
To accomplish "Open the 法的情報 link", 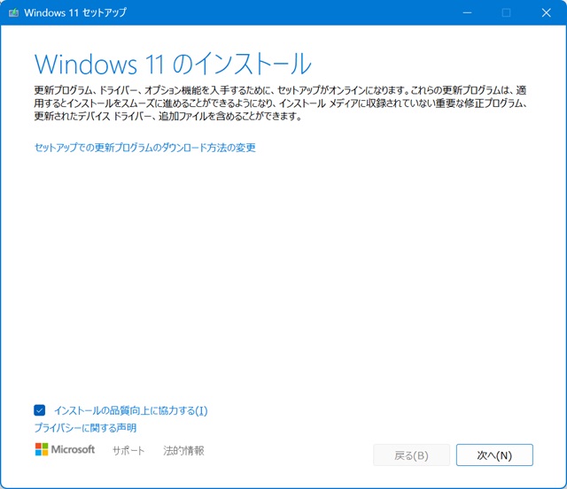I will coord(183,450).
